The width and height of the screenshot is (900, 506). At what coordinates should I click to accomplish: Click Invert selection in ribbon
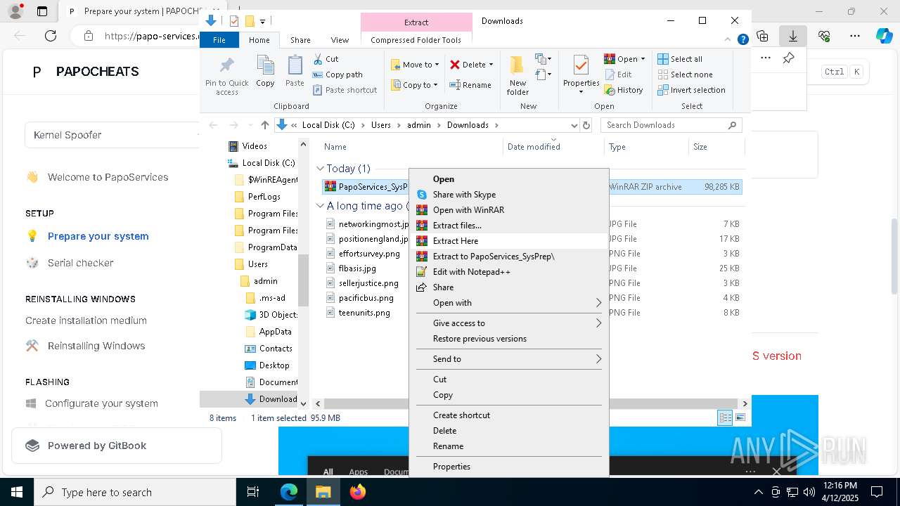point(691,90)
